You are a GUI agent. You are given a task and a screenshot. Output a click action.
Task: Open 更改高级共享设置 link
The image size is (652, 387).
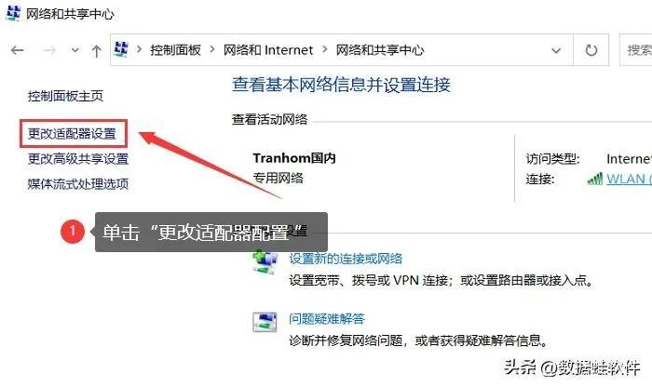(78, 159)
